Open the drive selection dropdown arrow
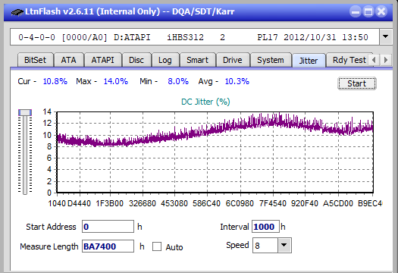This screenshot has width=398, height=273. pos(386,37)
